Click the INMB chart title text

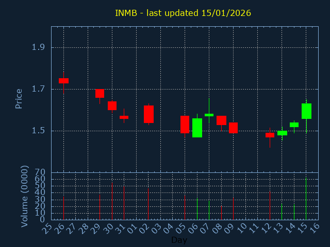183,13
